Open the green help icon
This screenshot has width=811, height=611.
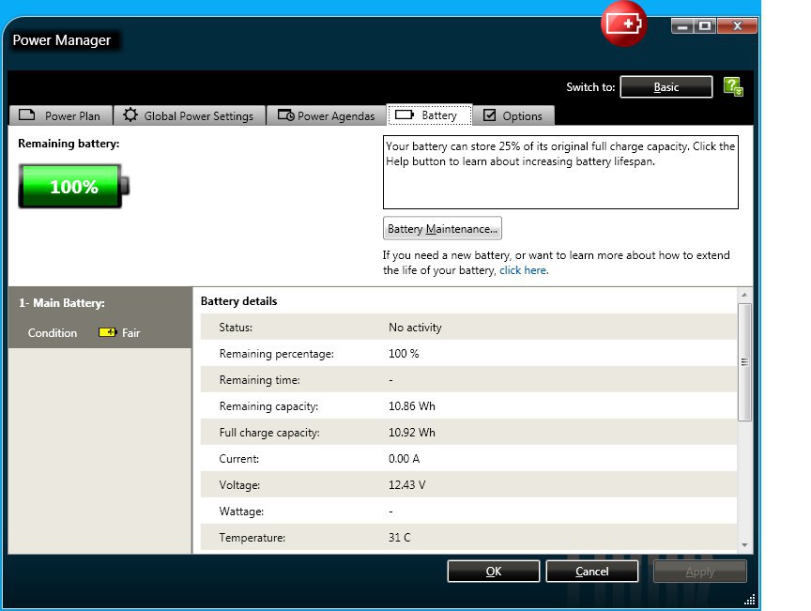click(733, 86)
